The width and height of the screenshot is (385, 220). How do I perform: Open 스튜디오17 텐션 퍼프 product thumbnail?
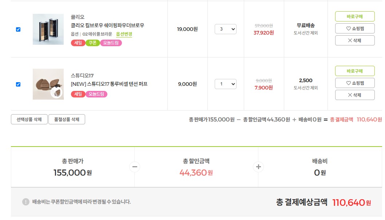coord(48,84)
